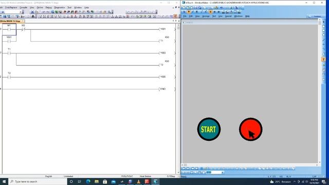The image size is (329, 185).
Task: Open the dropdown in GX Works top-left toolbar
Action: (21, 12)
